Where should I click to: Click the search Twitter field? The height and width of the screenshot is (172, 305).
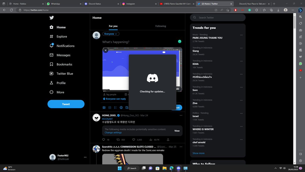(x=218, y=18)
